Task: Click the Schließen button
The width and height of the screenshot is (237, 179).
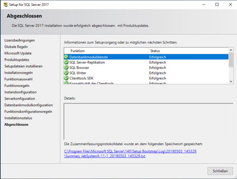Action: point(220,171)
